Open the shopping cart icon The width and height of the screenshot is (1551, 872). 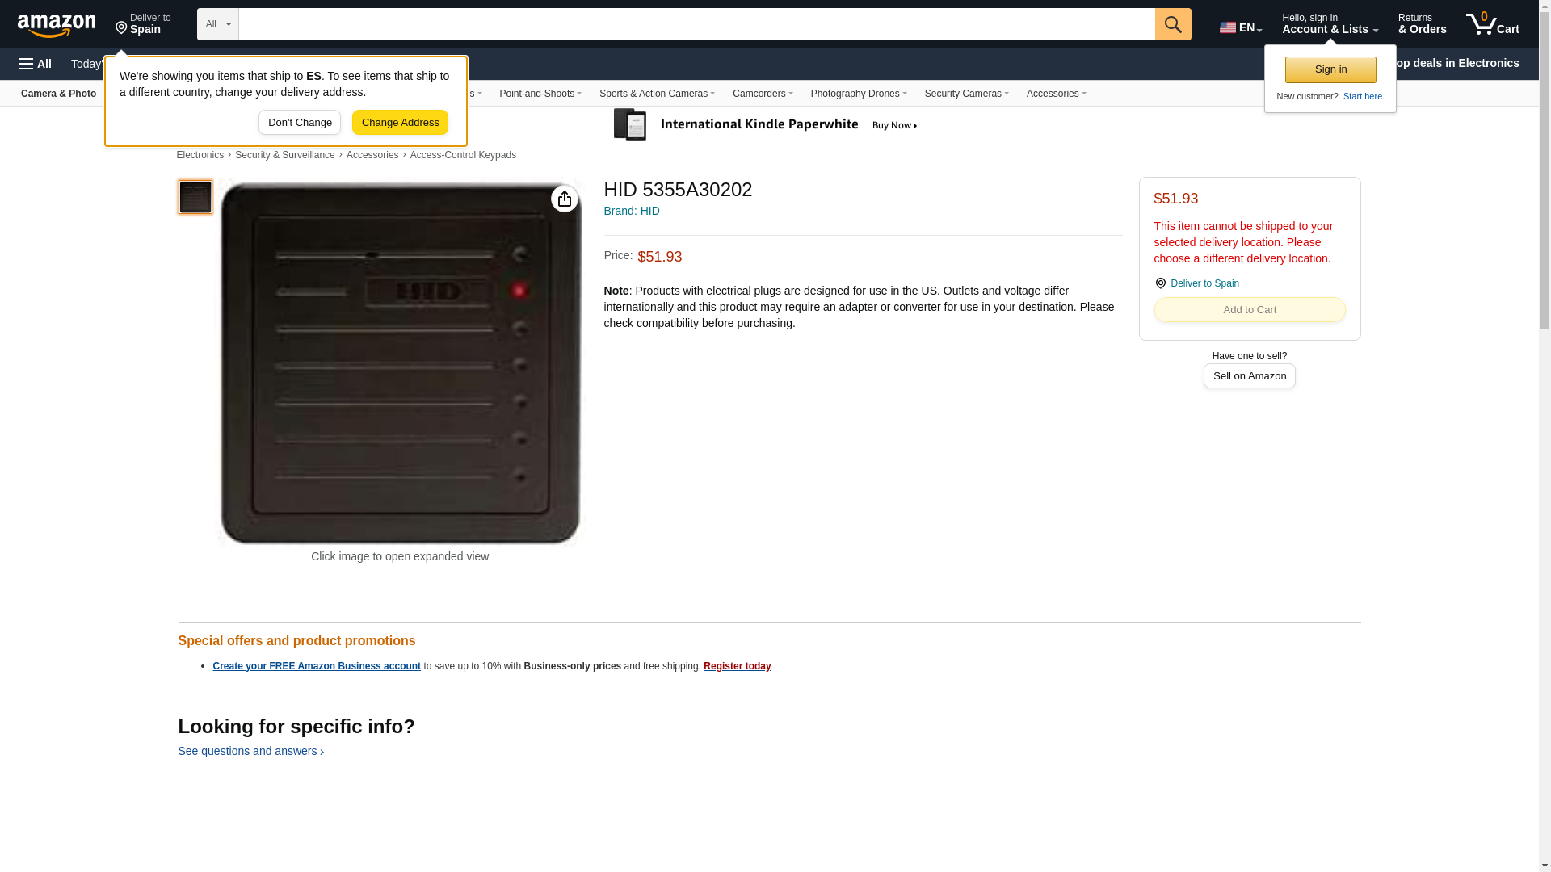(1493, 24)
